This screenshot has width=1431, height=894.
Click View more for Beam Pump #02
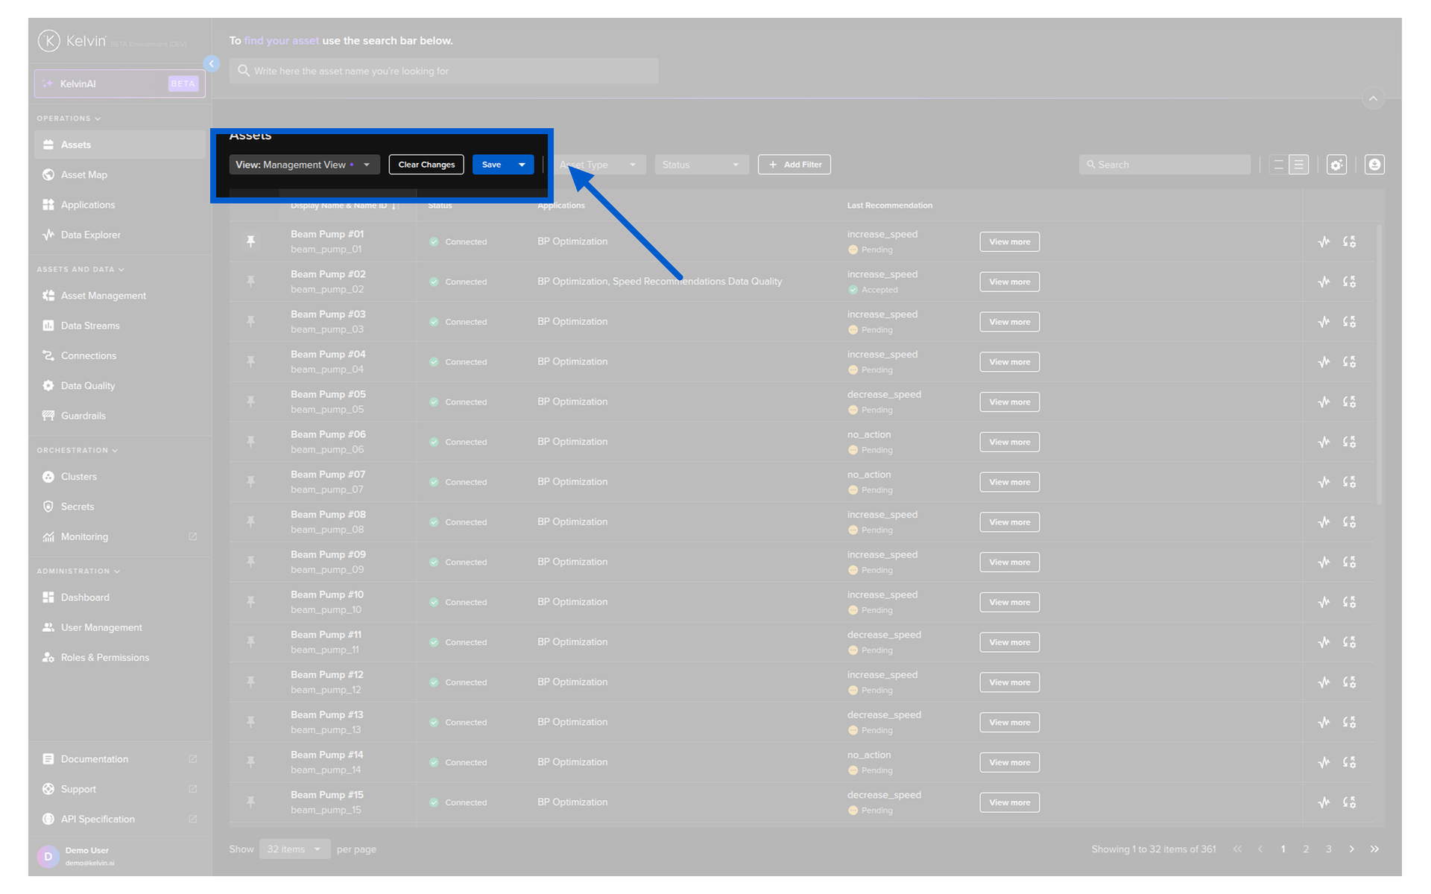pyautogui.click(x=1009, y=282)
